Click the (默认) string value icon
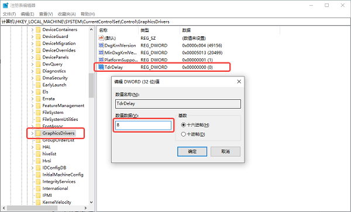Viewport: 351px width, 212px height. (101, 38)
